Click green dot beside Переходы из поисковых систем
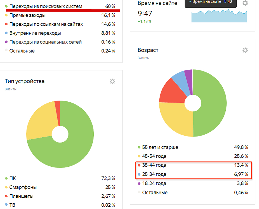 pyautogui.click(x=6, y=6)
